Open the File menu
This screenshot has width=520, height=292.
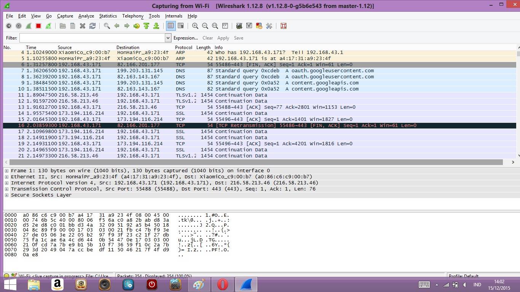[x=10, y=16]
